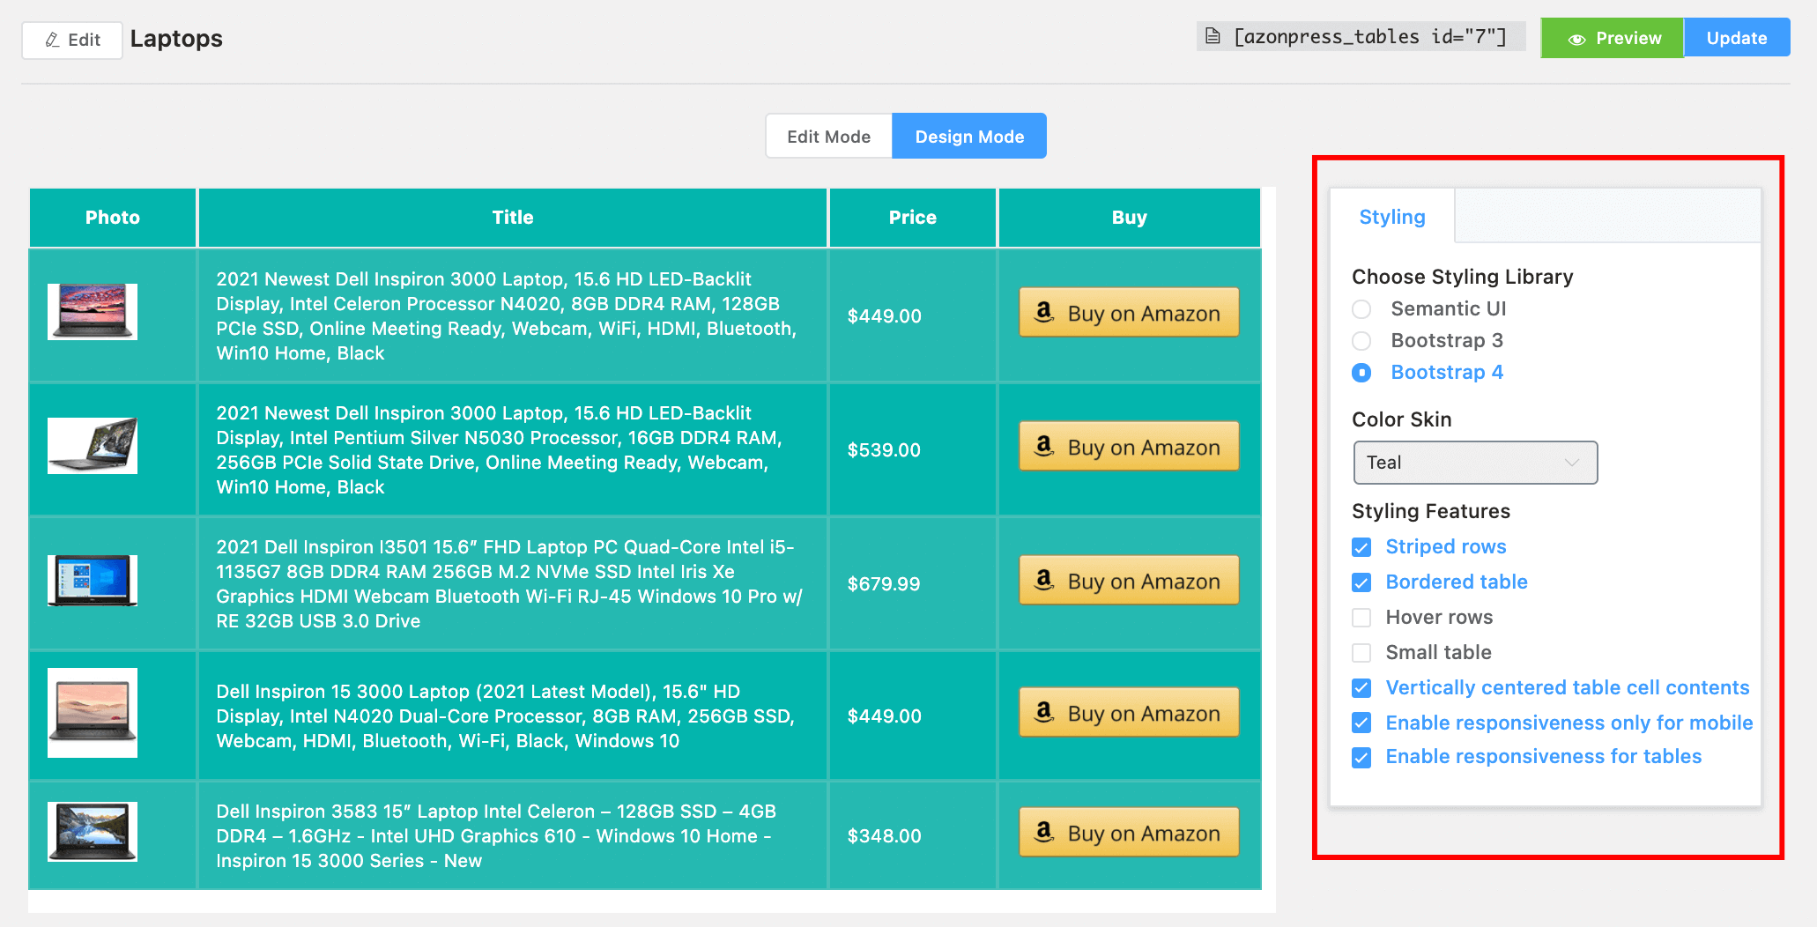Screen dimensions: 1817x927
Task: Click the Update button
Action: pos(1737,38)
